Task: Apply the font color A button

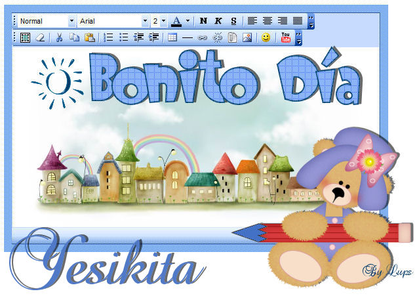Action: pyautogui.click(x=176, y=21)
